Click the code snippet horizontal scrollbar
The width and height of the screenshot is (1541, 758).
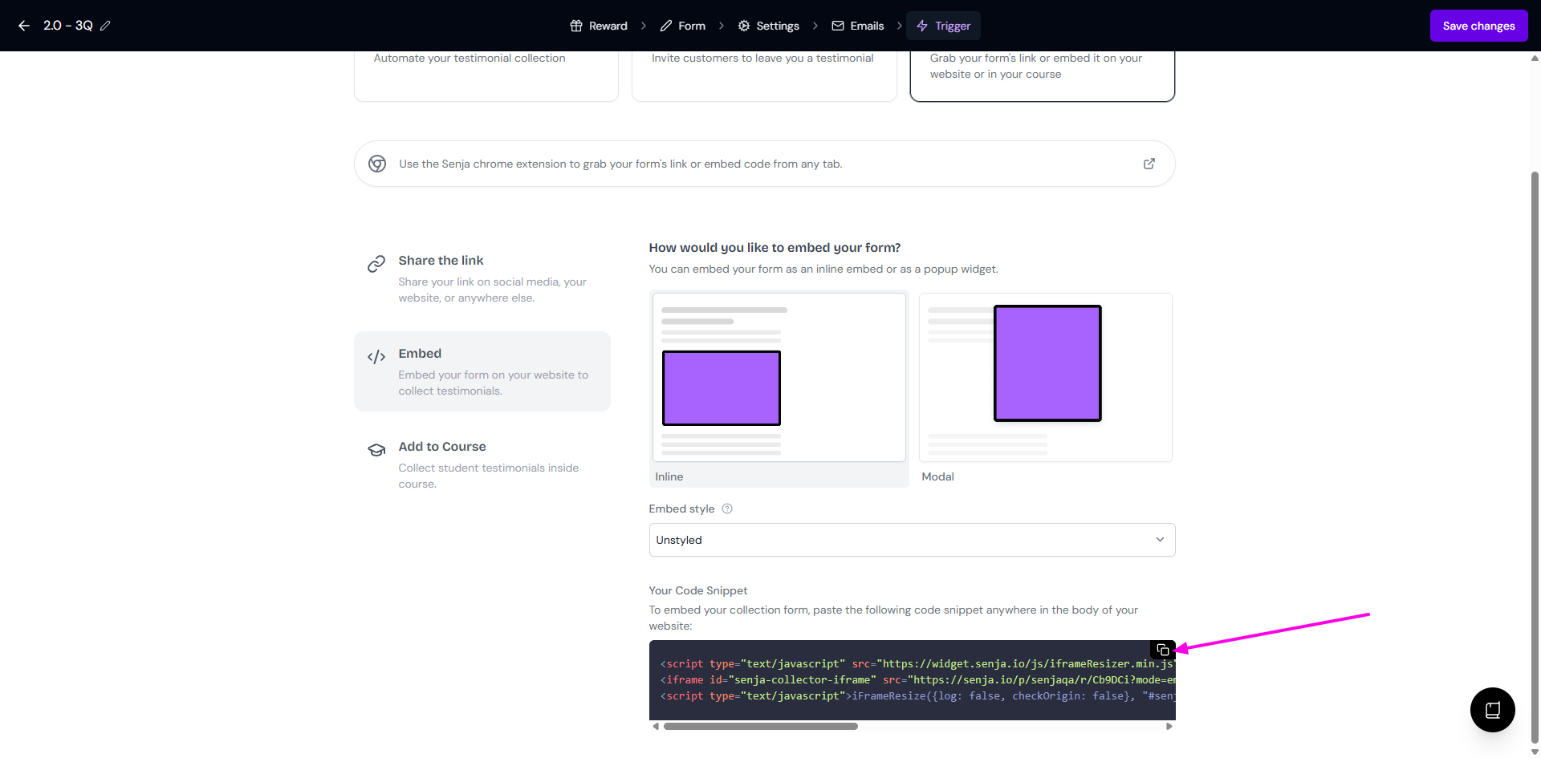click(760, 727)
